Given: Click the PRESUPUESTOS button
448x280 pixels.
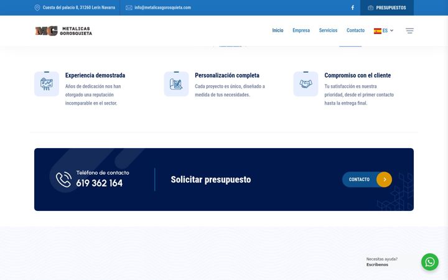Looking at the screenshot, I should [x=387, y=7].
